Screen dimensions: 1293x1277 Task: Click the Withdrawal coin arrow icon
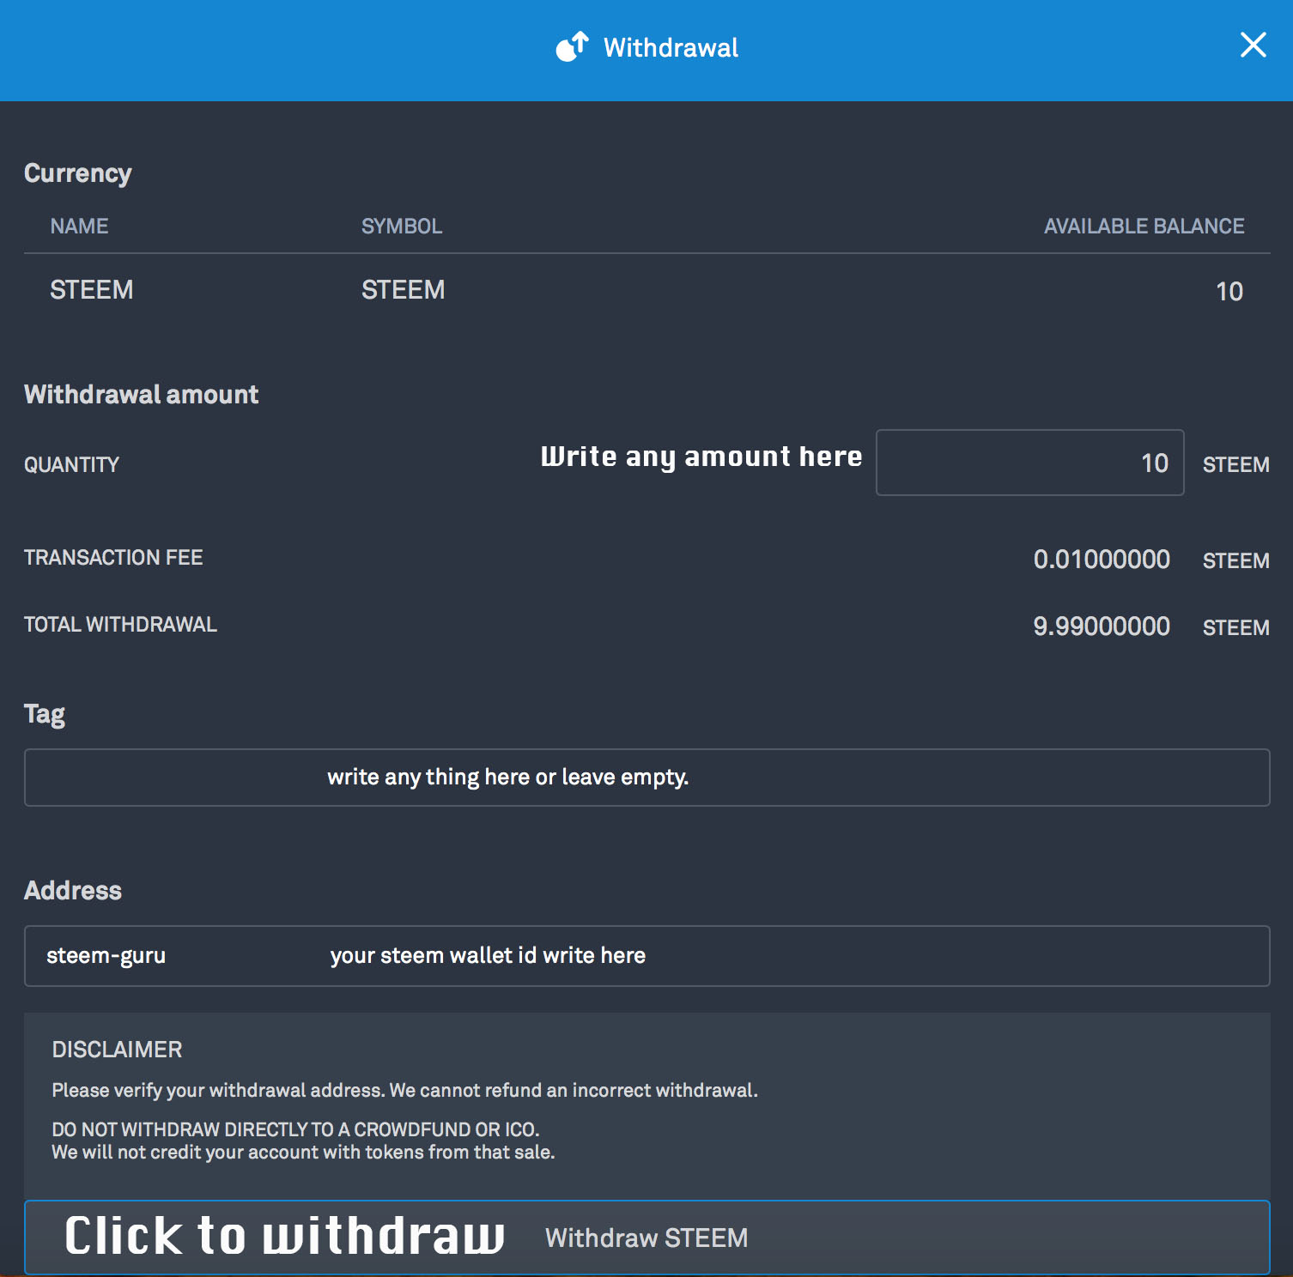[573, 47]
